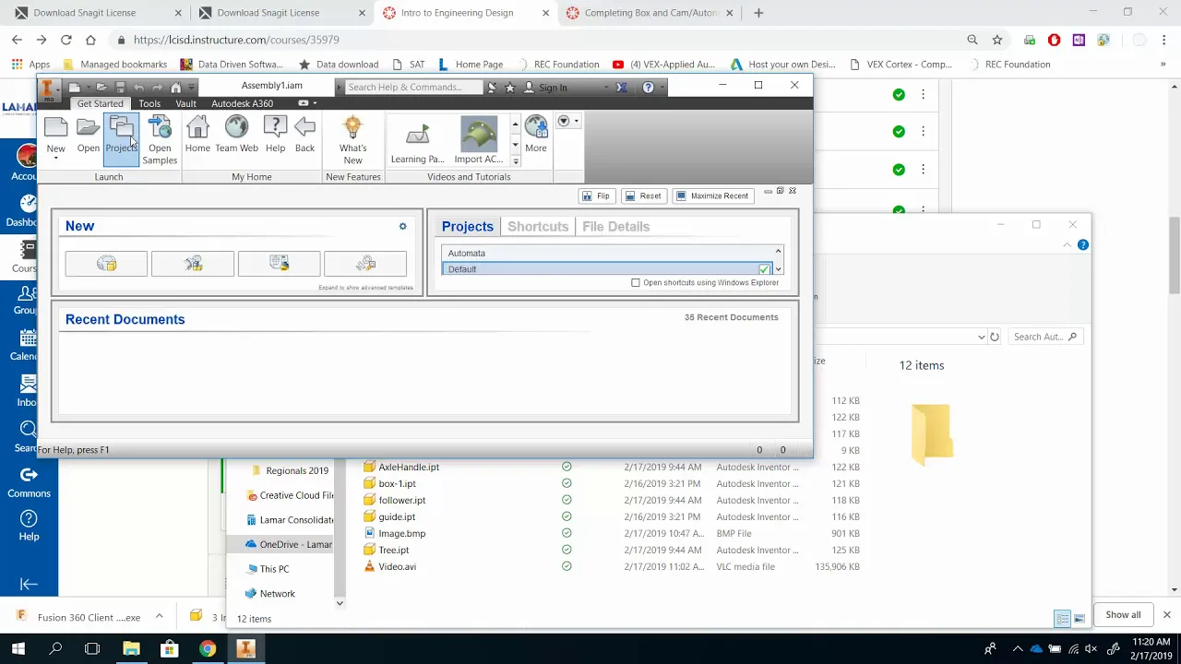This screenshot has width=1181, height=664.
Task: Select guide.ipt in File Explorer
Action: tap(397, 516)
